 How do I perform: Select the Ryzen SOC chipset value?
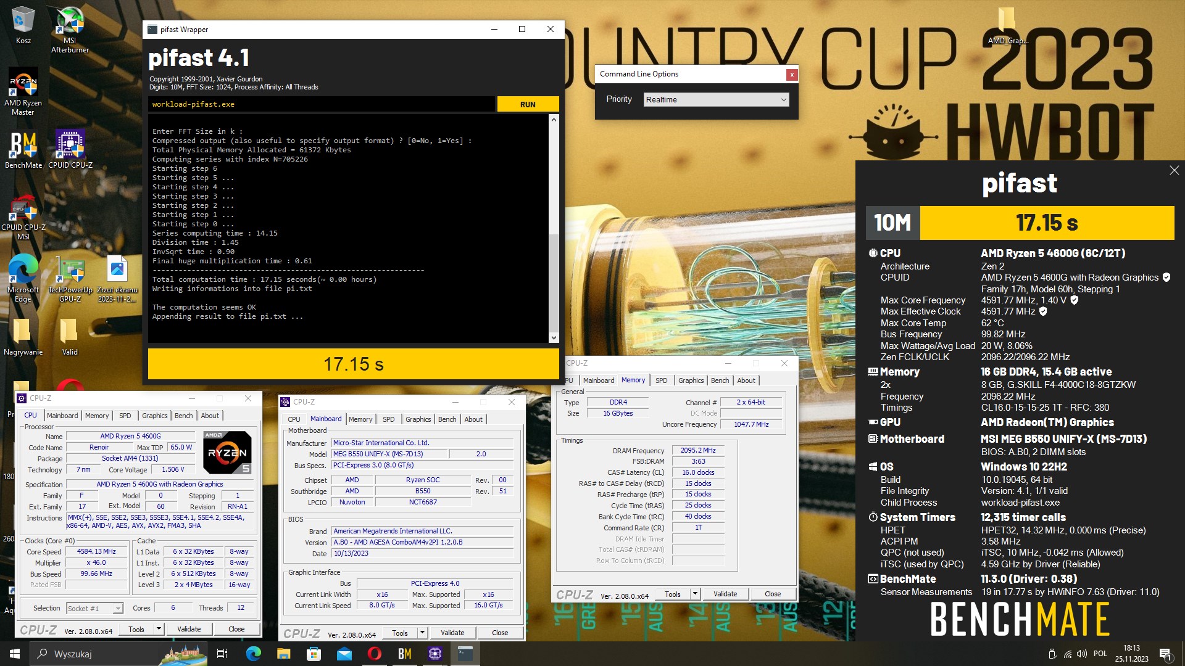tap(423, 480)
